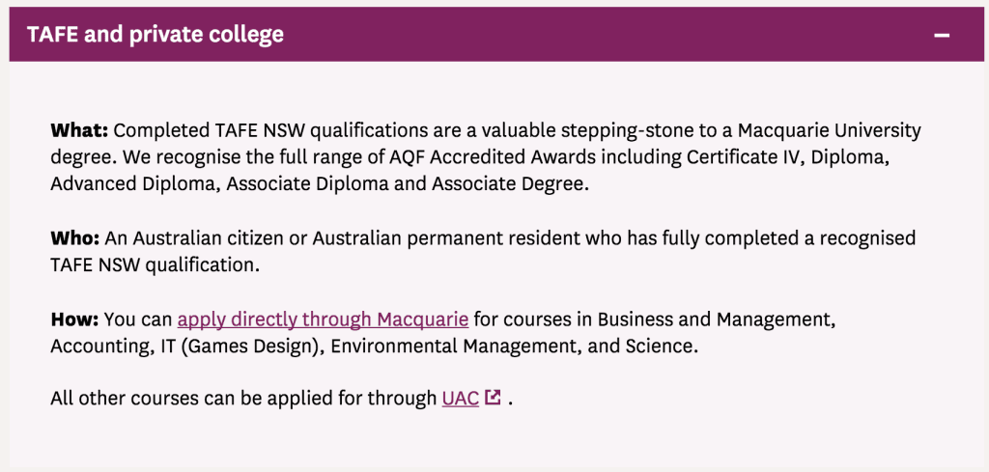The width and height of the screenshot is (989, 472).
Task: Open the "apply directly through Macquarie" link
Action: coord(323,319)
